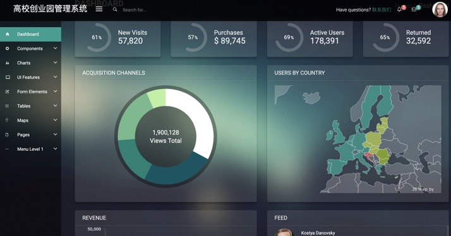
Task: Click the light green donut segment
Action: pyautogui.click(x=157, y=98)
